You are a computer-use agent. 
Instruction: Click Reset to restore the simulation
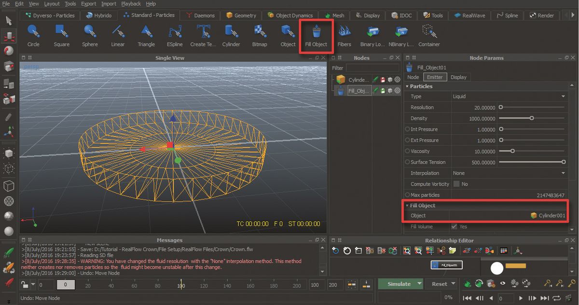(x=438, y=284)
